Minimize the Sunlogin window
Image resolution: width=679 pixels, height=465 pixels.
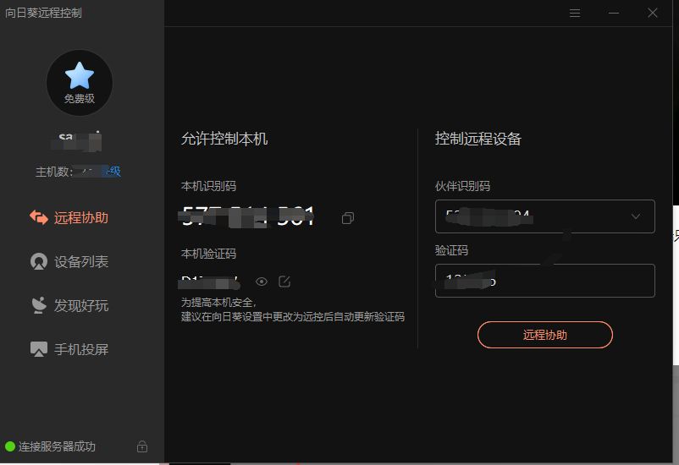click(x=614, y=13)
